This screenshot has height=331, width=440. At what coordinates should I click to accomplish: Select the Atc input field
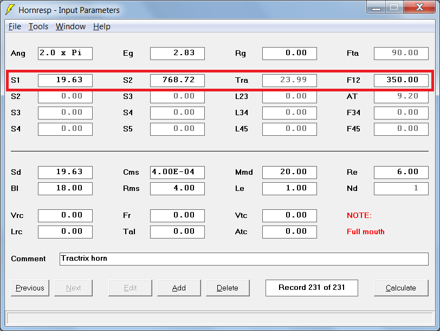(x=289, y=232)
